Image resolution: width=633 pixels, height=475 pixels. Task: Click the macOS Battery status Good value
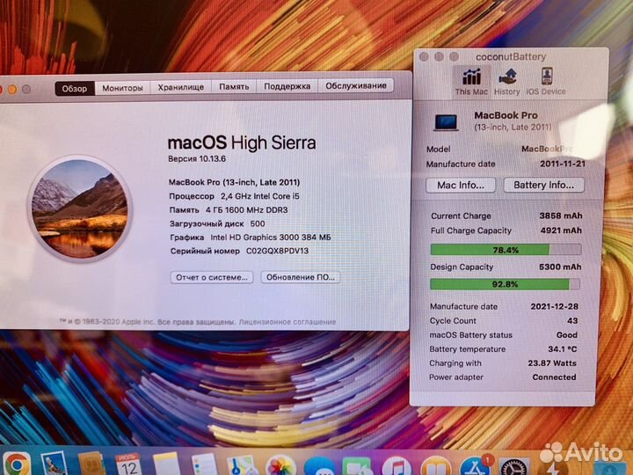tap(566, 335)
